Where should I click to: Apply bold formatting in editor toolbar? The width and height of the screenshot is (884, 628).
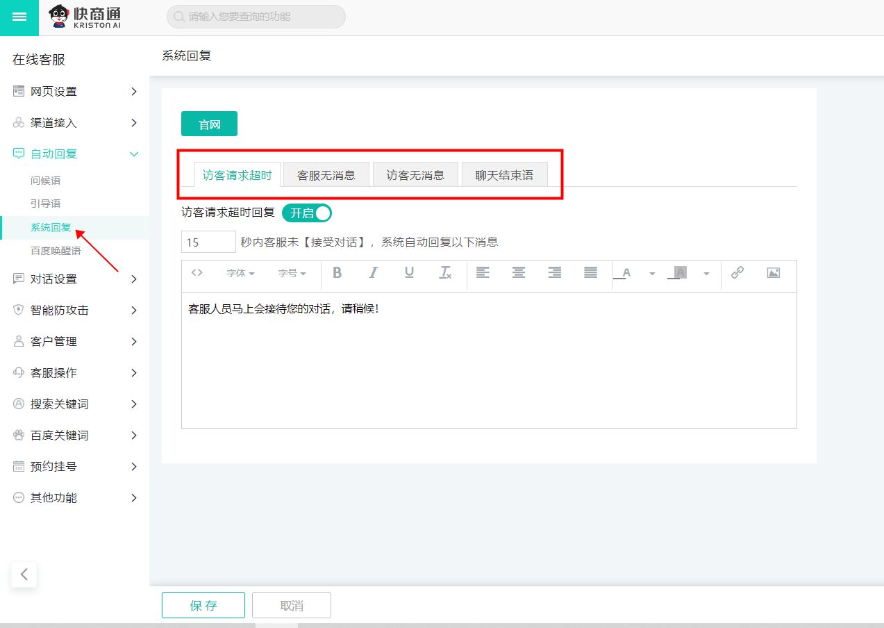(337, 273)
